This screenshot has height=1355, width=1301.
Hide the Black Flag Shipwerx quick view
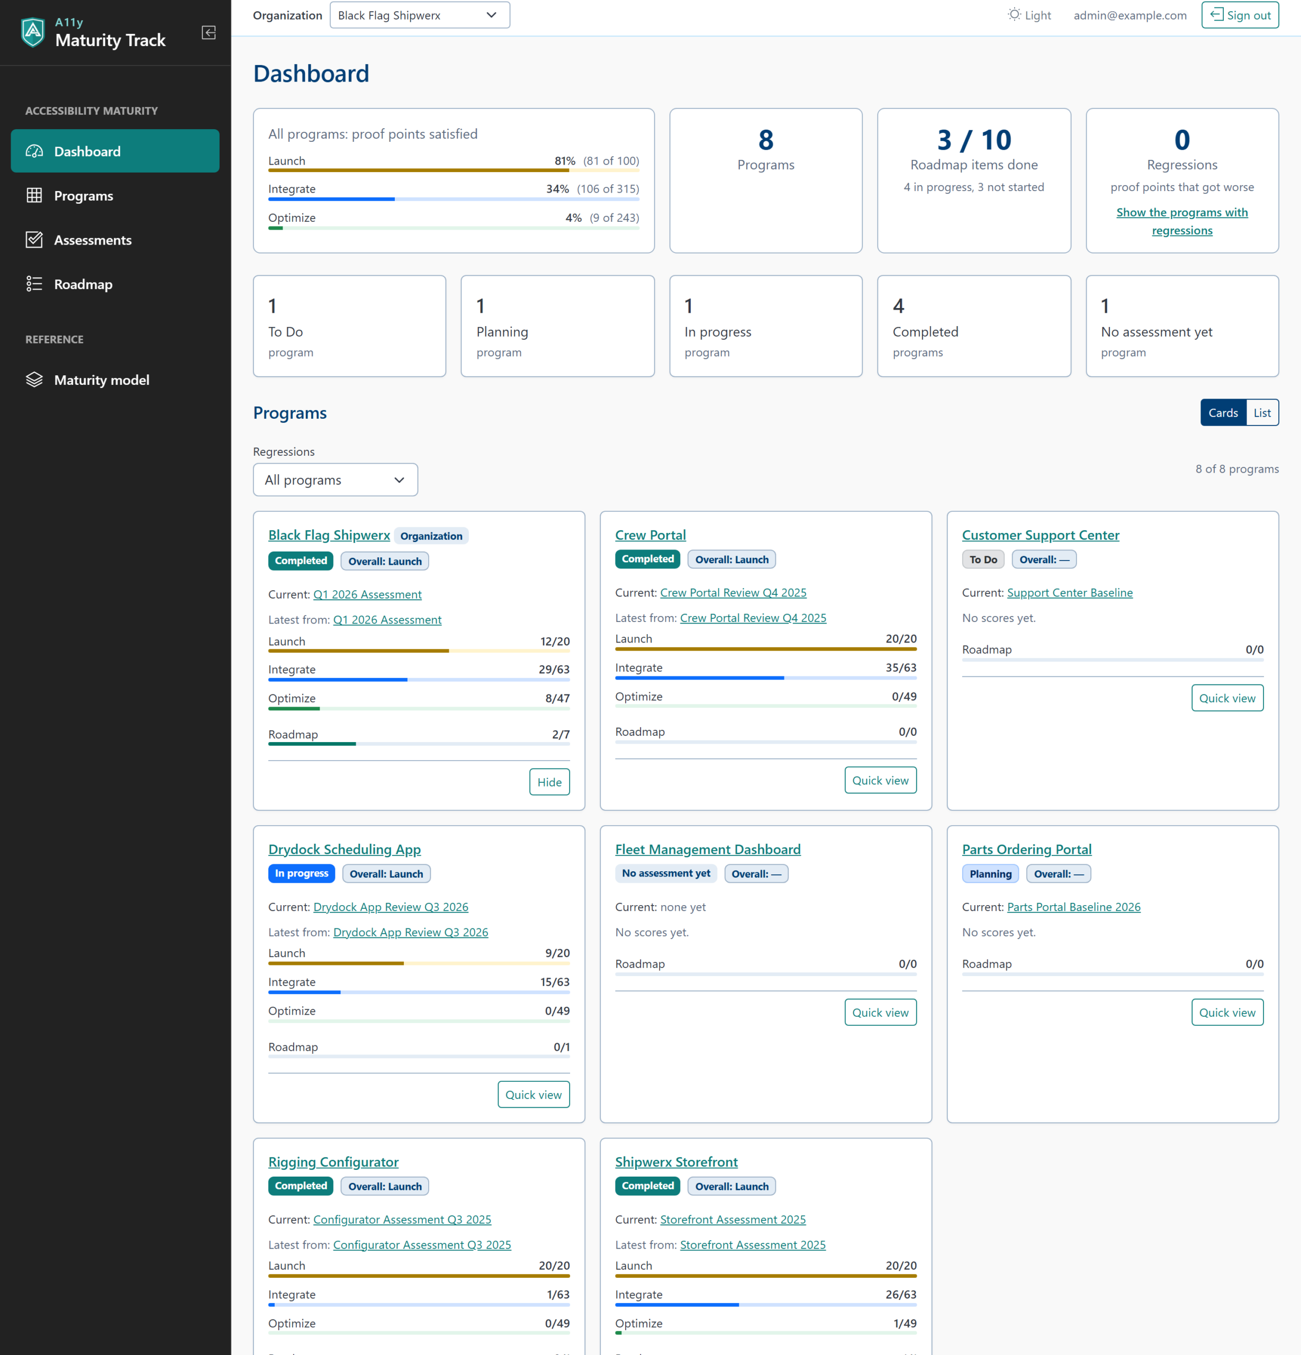point(549,782)
